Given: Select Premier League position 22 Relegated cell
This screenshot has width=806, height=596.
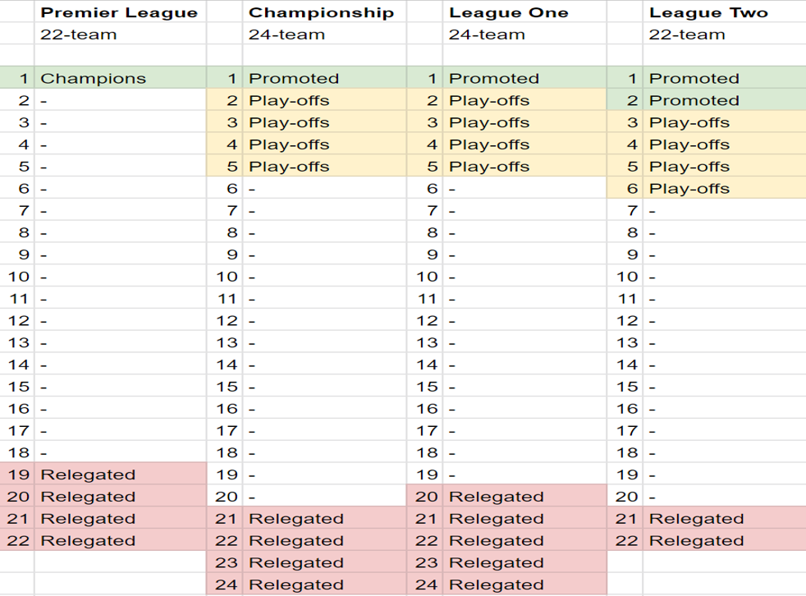Looking at the screenshot, I should tap(88, 541).
